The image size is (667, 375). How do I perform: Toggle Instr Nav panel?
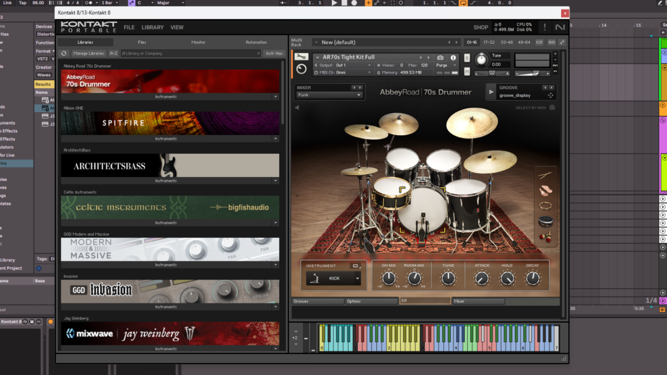coord(274,53)
